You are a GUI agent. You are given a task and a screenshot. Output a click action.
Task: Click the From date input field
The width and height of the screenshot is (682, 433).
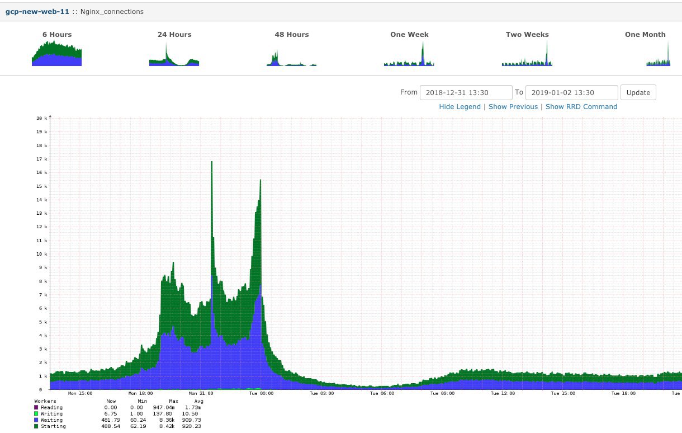click(466, 93)
